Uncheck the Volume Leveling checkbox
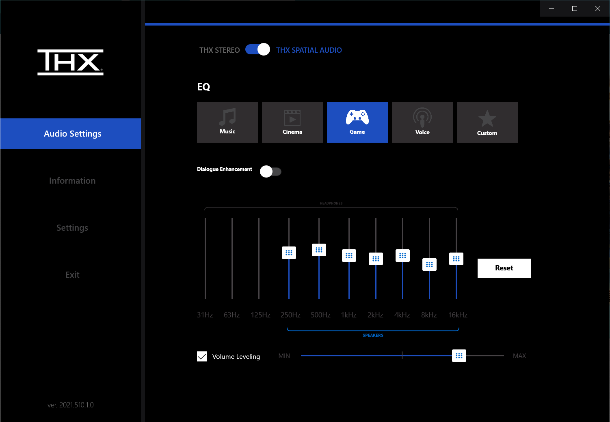The image size is (610, 422). pyautogui.click(x=202, y=356)
